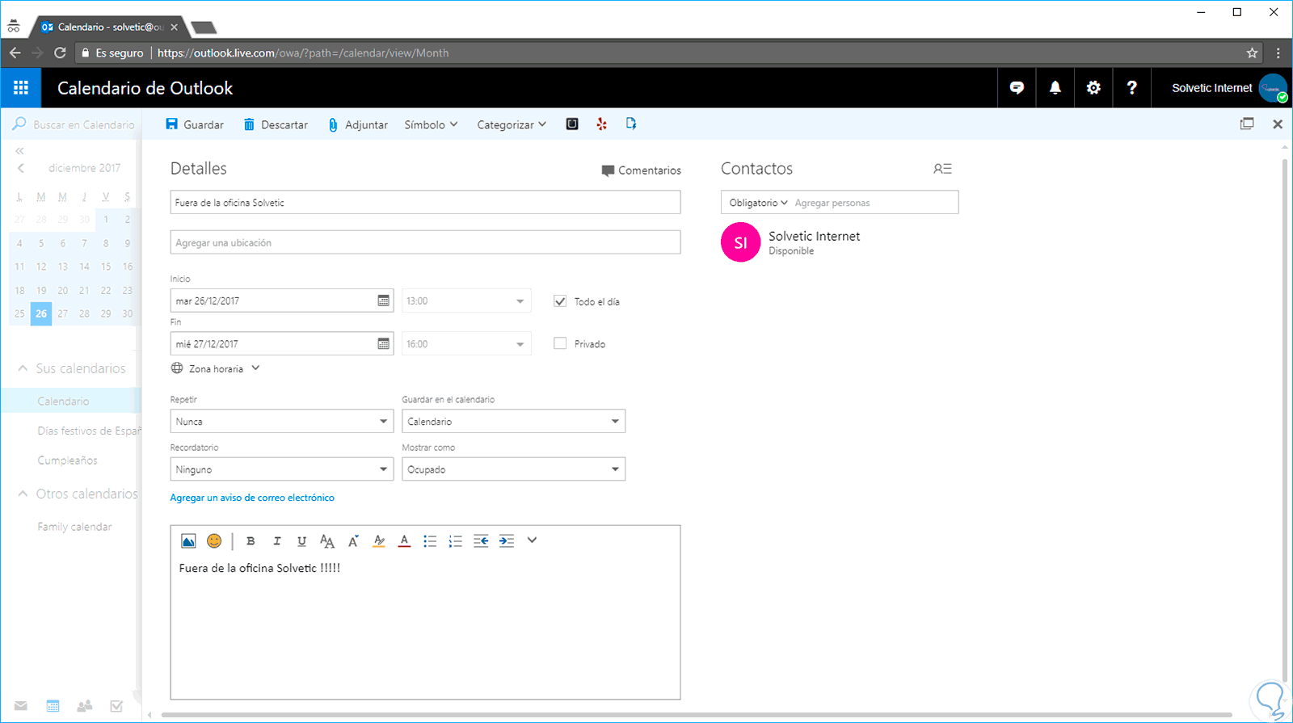Click the Buscar en Calendario search box
Image resolution: width=1293 pixels, height=723 pixels.
click(x=74, y=124)
